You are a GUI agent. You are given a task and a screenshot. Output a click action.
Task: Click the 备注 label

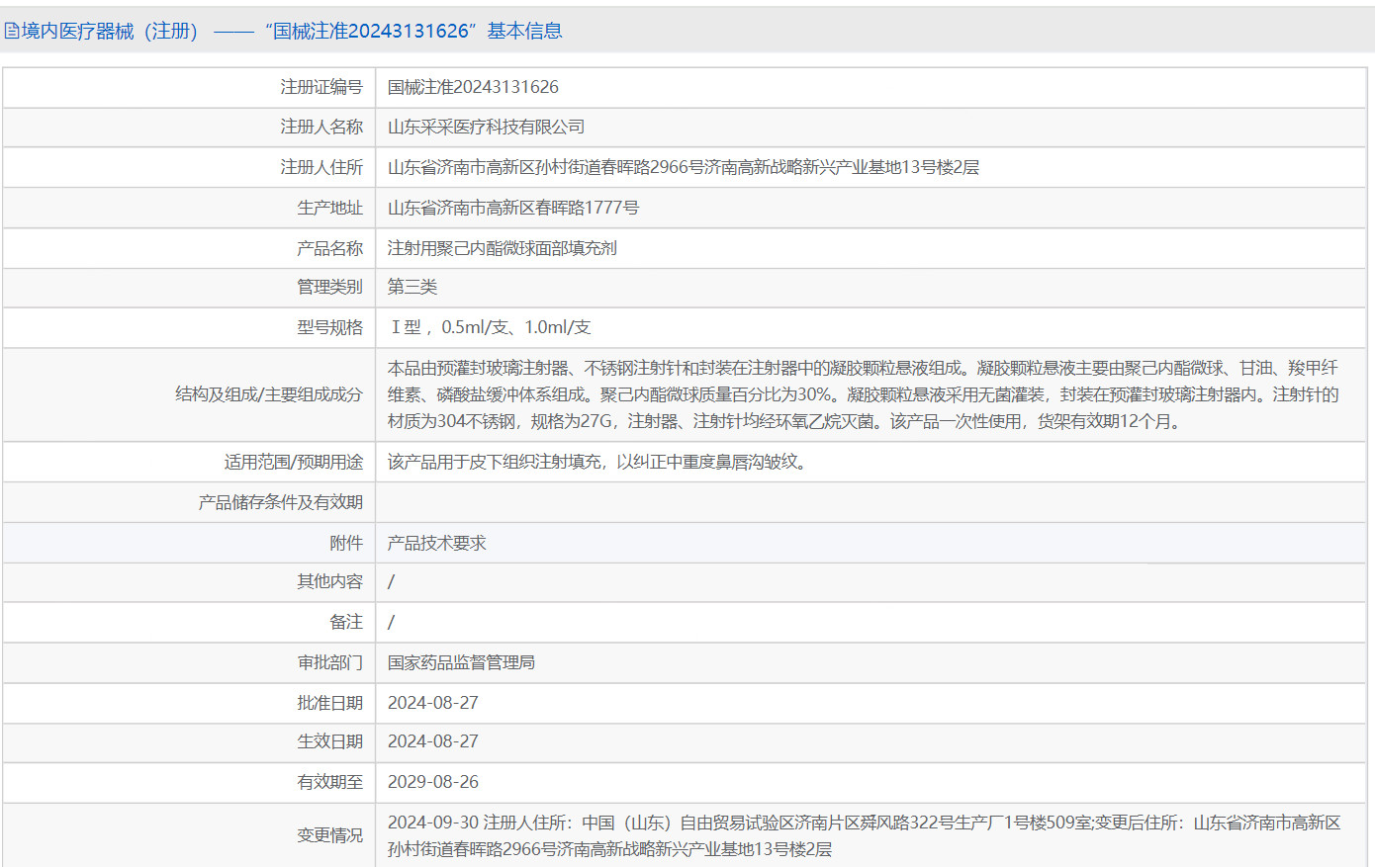(346, 622)
